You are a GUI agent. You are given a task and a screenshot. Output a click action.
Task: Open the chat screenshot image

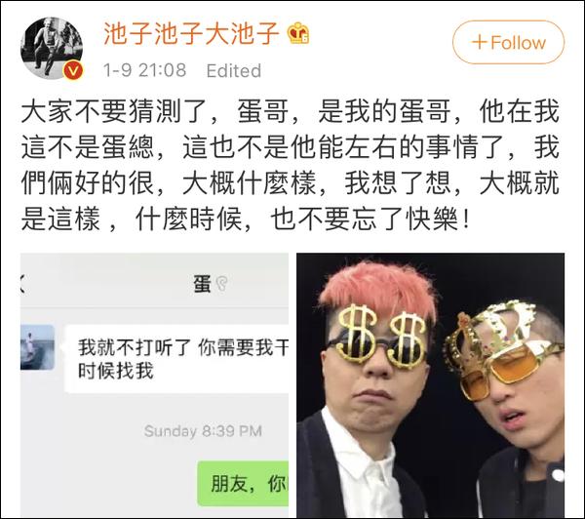tap(154, 385)
